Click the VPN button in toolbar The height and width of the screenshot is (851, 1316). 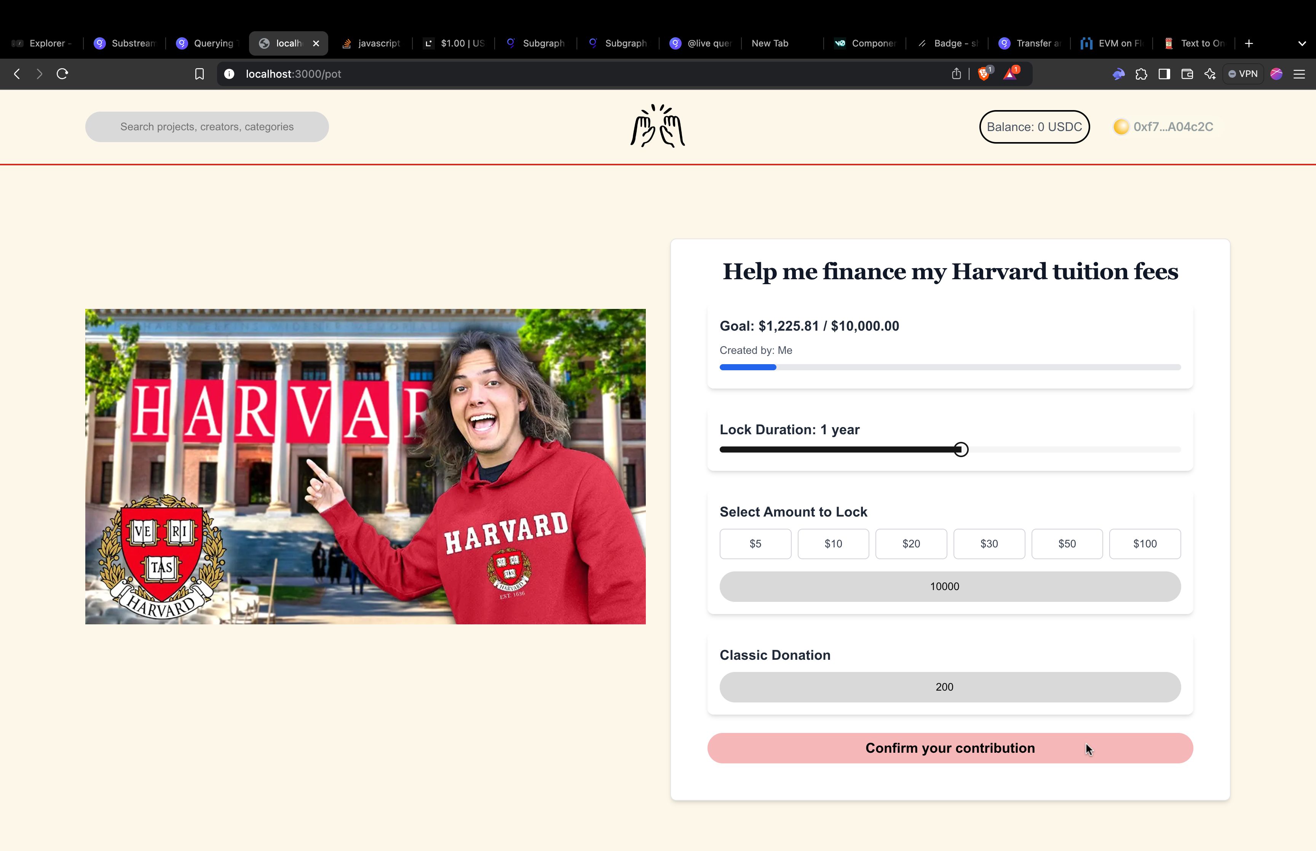tap(1243, 74)
